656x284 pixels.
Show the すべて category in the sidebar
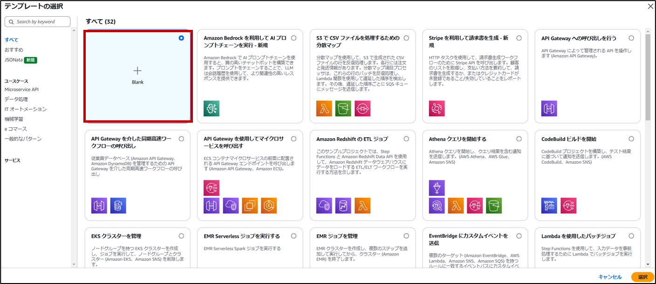click(12, 40)
